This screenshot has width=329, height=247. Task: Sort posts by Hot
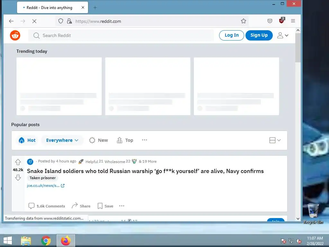click(x=27, y=140)
